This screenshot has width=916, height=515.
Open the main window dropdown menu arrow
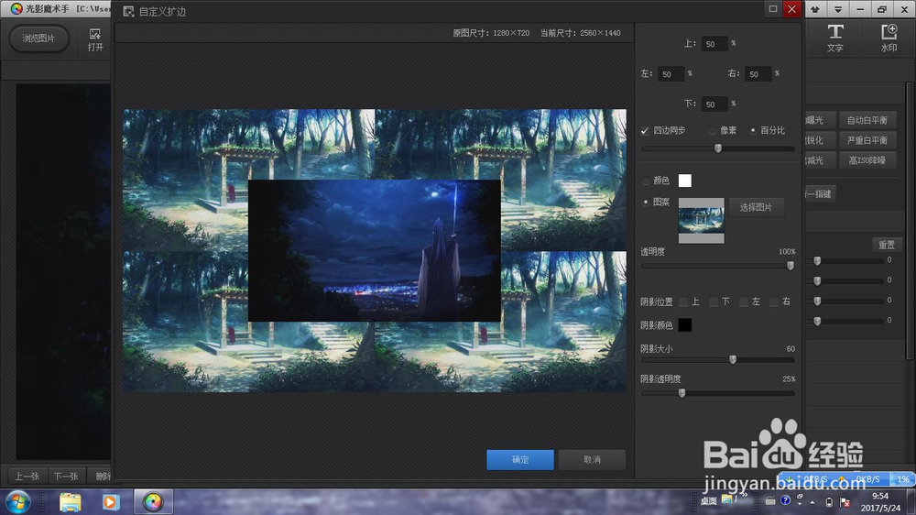tap(838, 9)
